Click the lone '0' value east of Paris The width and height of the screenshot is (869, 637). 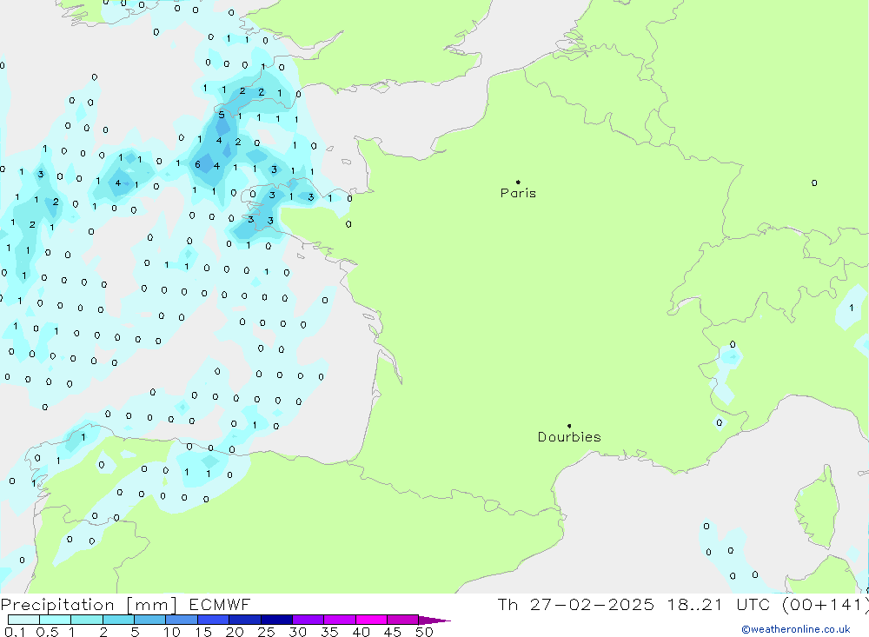(x=814, y=183)
